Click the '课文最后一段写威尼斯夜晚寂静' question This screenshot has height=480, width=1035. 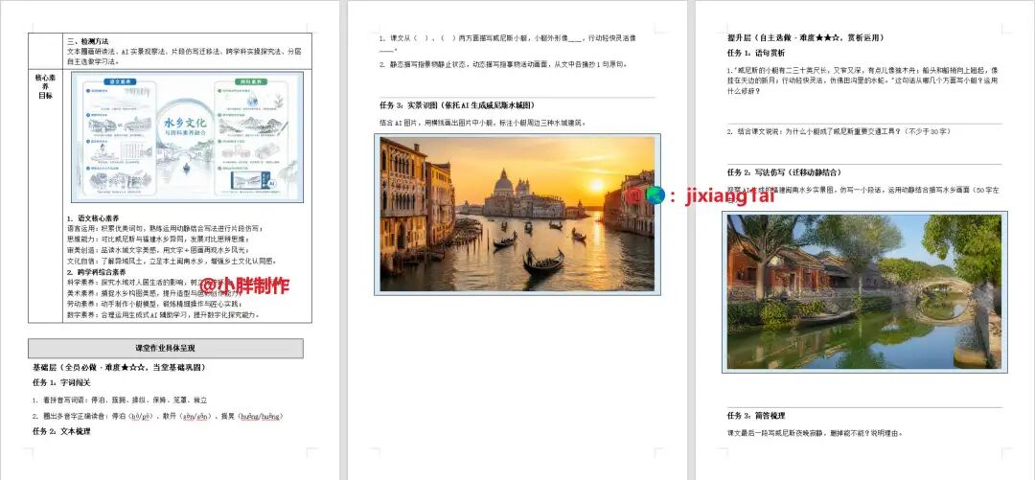click(x=815, y=434)
